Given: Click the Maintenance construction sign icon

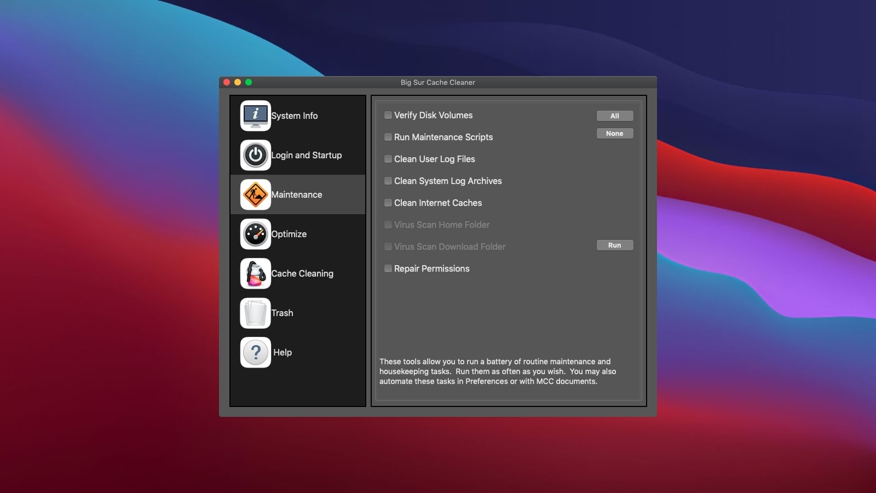Looking at the screenshot, I should 255,194.
